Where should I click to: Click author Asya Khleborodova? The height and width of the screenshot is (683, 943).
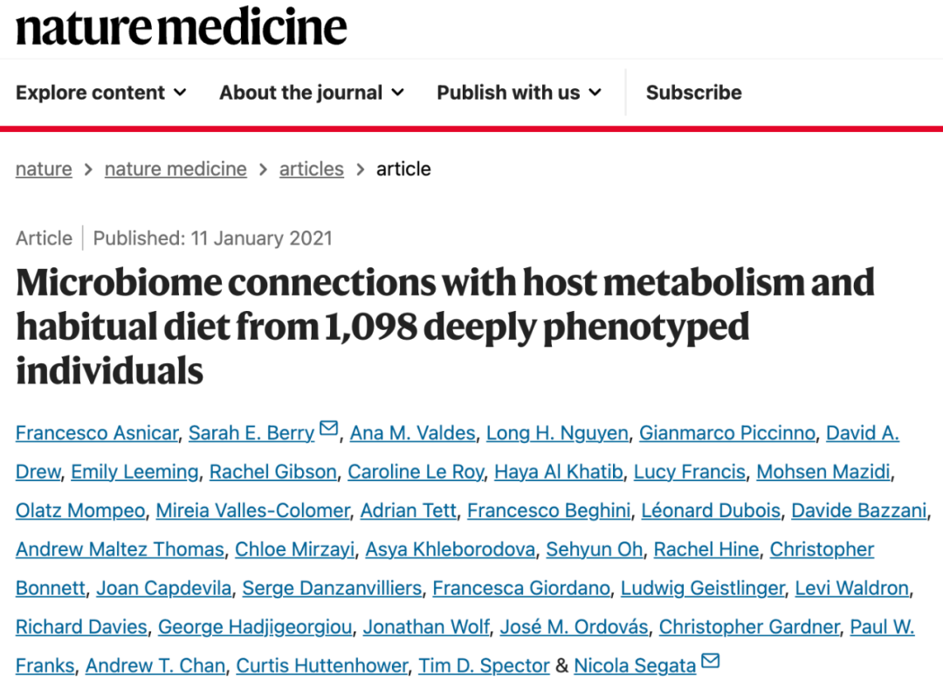click(x=451, y=549)
